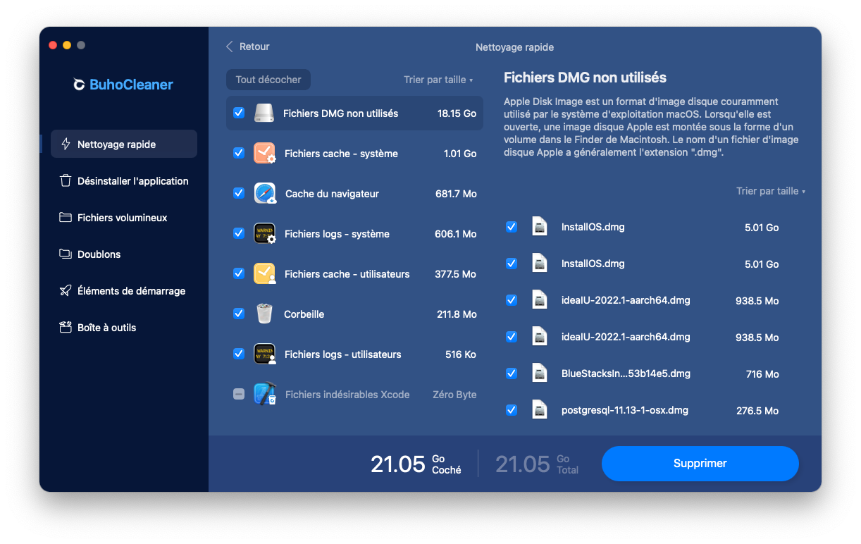Uncheck the Fichiers cache - système checkbox

click(239, 152)
